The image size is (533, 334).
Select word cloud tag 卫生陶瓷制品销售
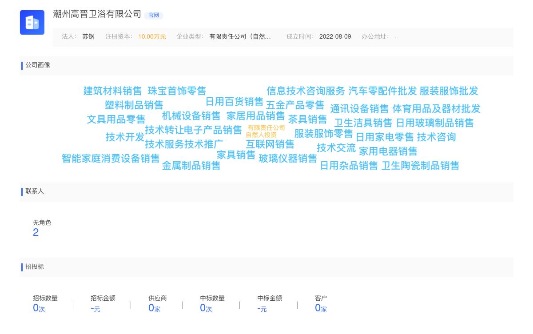pos(420,166)
